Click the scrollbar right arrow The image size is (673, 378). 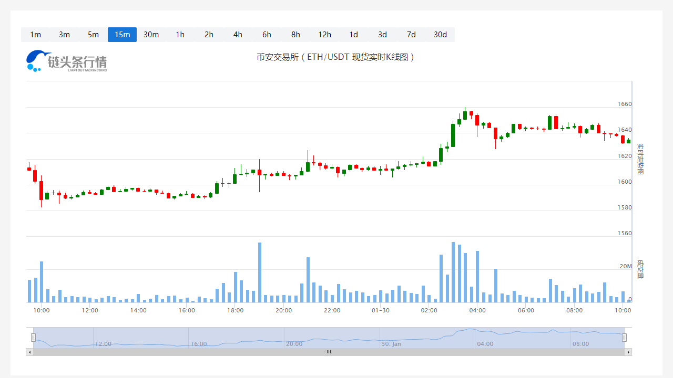pos(628,352)
